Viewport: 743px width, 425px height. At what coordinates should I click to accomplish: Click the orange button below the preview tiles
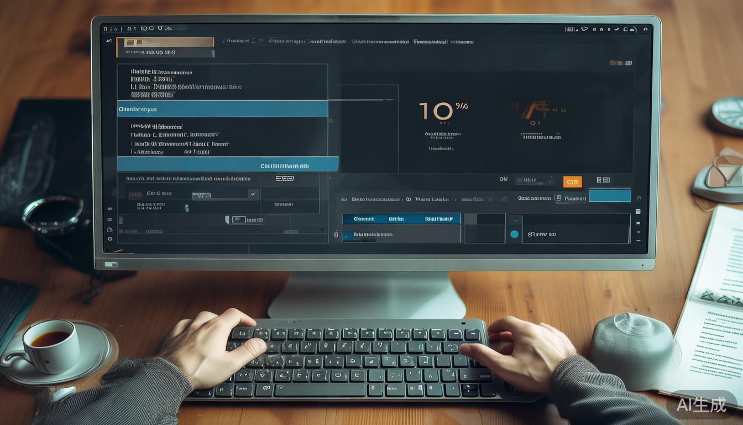point(572,182)
